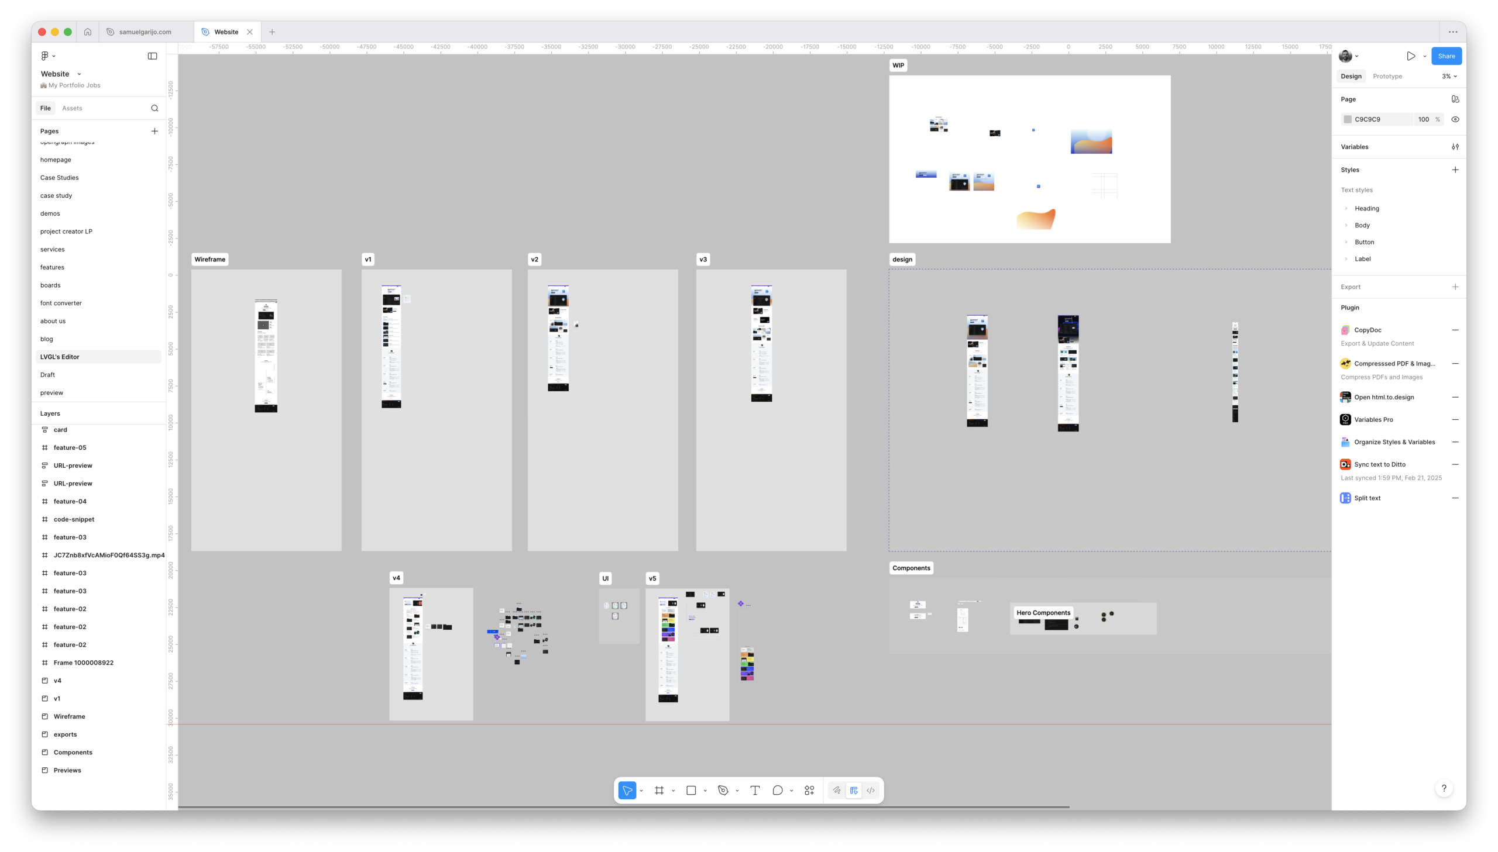The image size is (1498, 852).
Task: Select the Frame tool in toolbar
Action: [659, 791]
